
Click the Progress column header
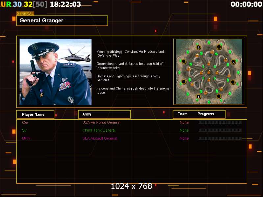pos(206,114)
